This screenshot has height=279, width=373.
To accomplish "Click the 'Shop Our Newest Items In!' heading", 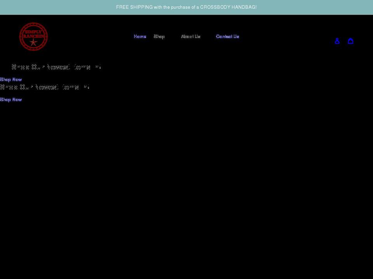I will pos(57,67).
